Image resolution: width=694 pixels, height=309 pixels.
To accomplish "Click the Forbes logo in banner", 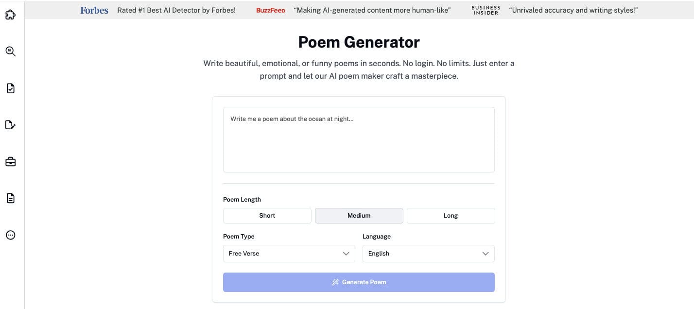I will click(94, 10).
